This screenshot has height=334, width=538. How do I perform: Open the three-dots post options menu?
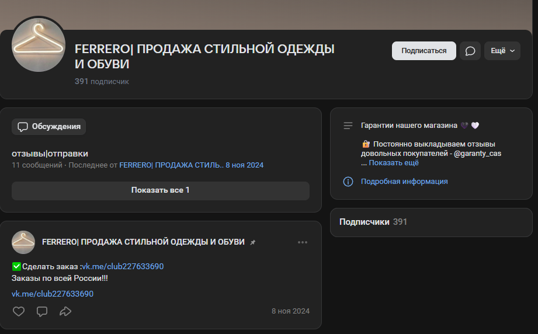pos(302,242)
